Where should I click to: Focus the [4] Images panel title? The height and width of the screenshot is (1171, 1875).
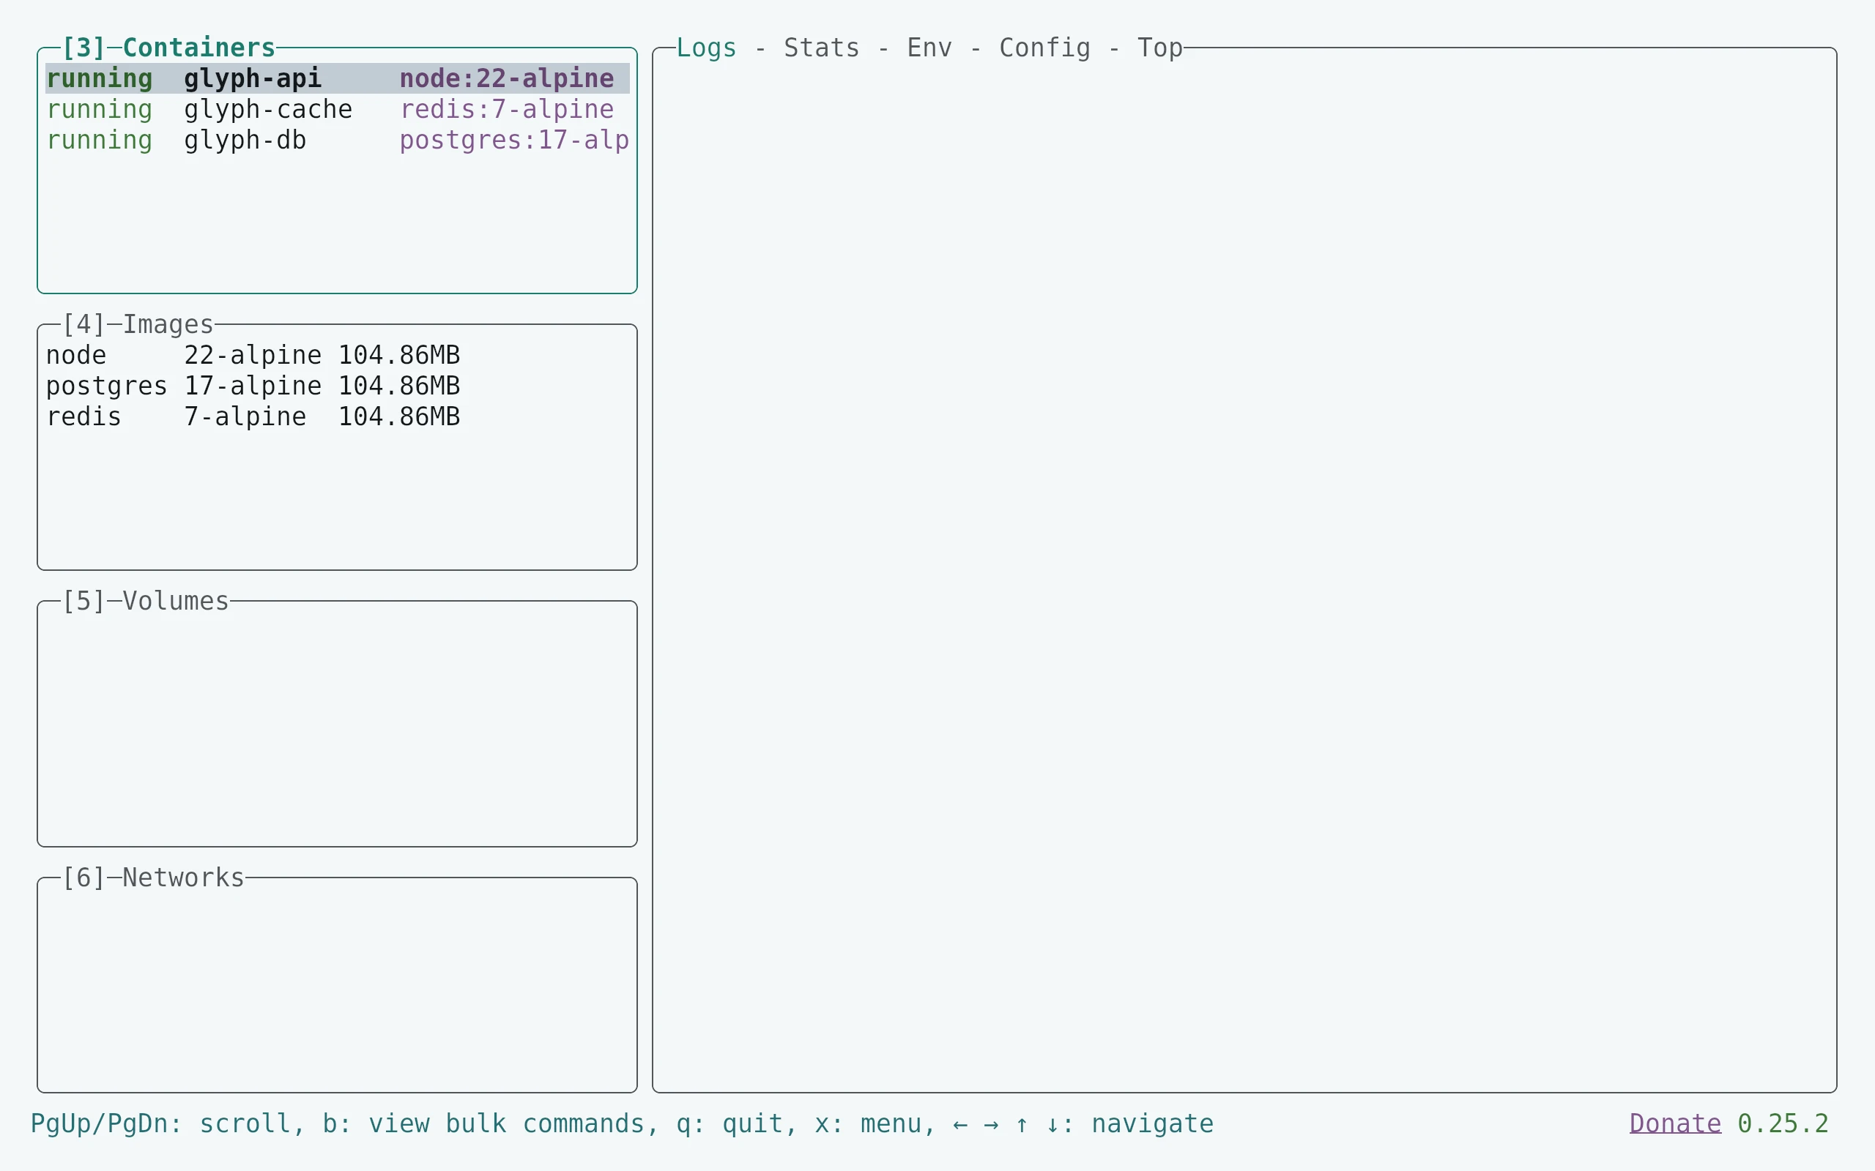click(x=137, y=324)
